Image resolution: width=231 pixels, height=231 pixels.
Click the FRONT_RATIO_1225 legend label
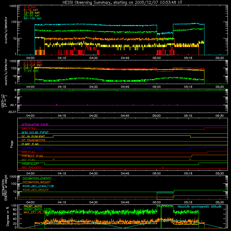tap(37, 209)
